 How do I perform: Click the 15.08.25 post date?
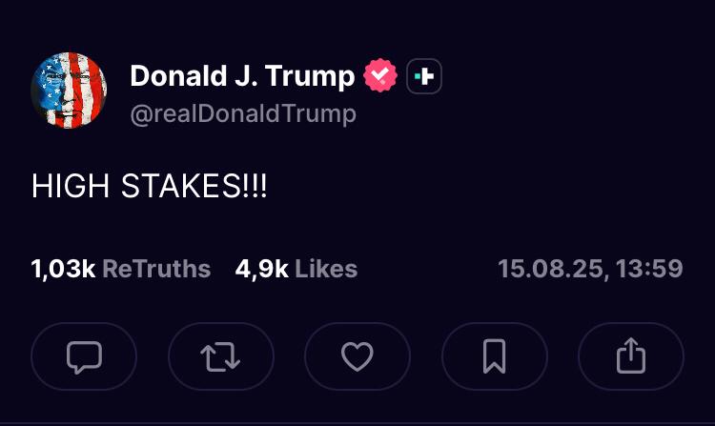pos(550,269)
